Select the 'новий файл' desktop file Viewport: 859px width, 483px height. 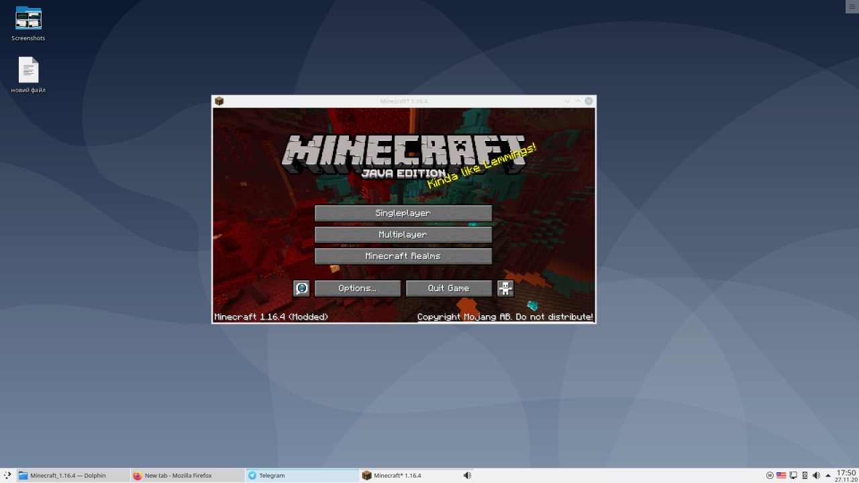click(x=28, y=75)
